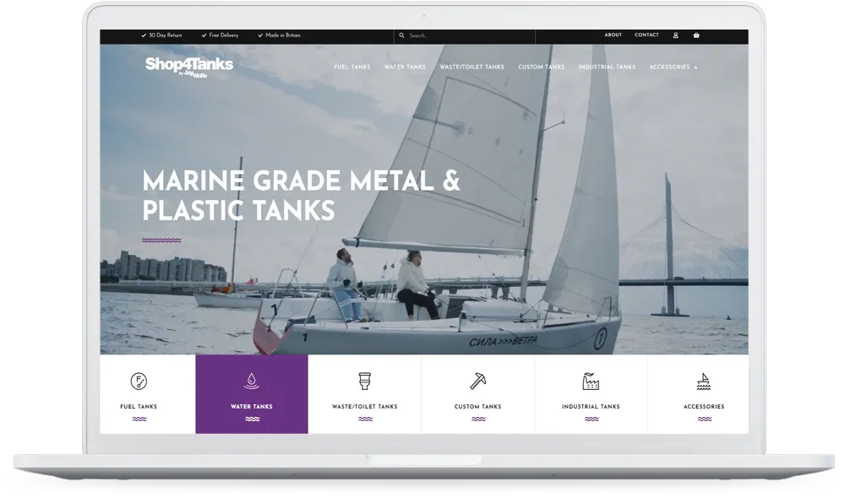The image size is (845, 498).
Task: Click the Accessories boat icon
Action: pyautogui.click(x=704, y=382)
